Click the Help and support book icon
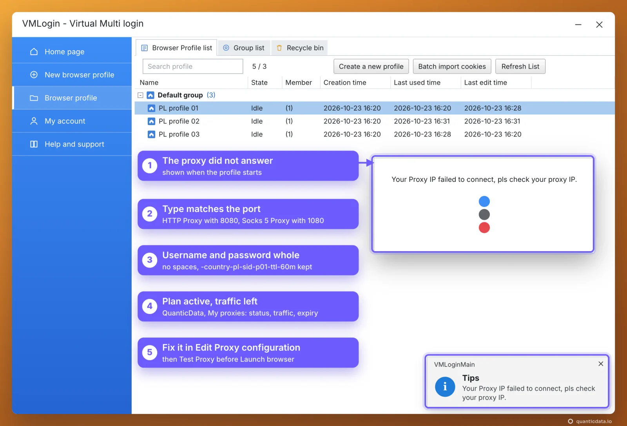This screenshot has height=426, width=627. (34, 144)
